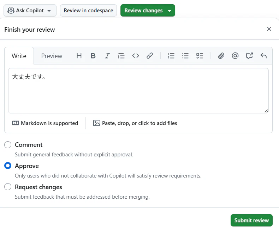
Task: Insert a quote block
Action: (x=121, y=56)
